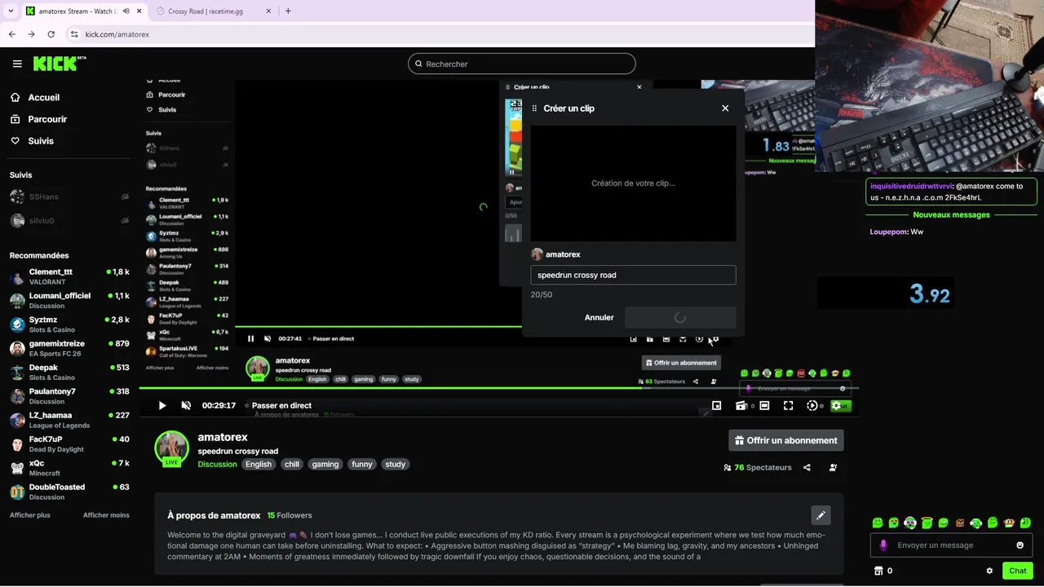Expand the tab search chevron in browser

[x=10, y=11]
